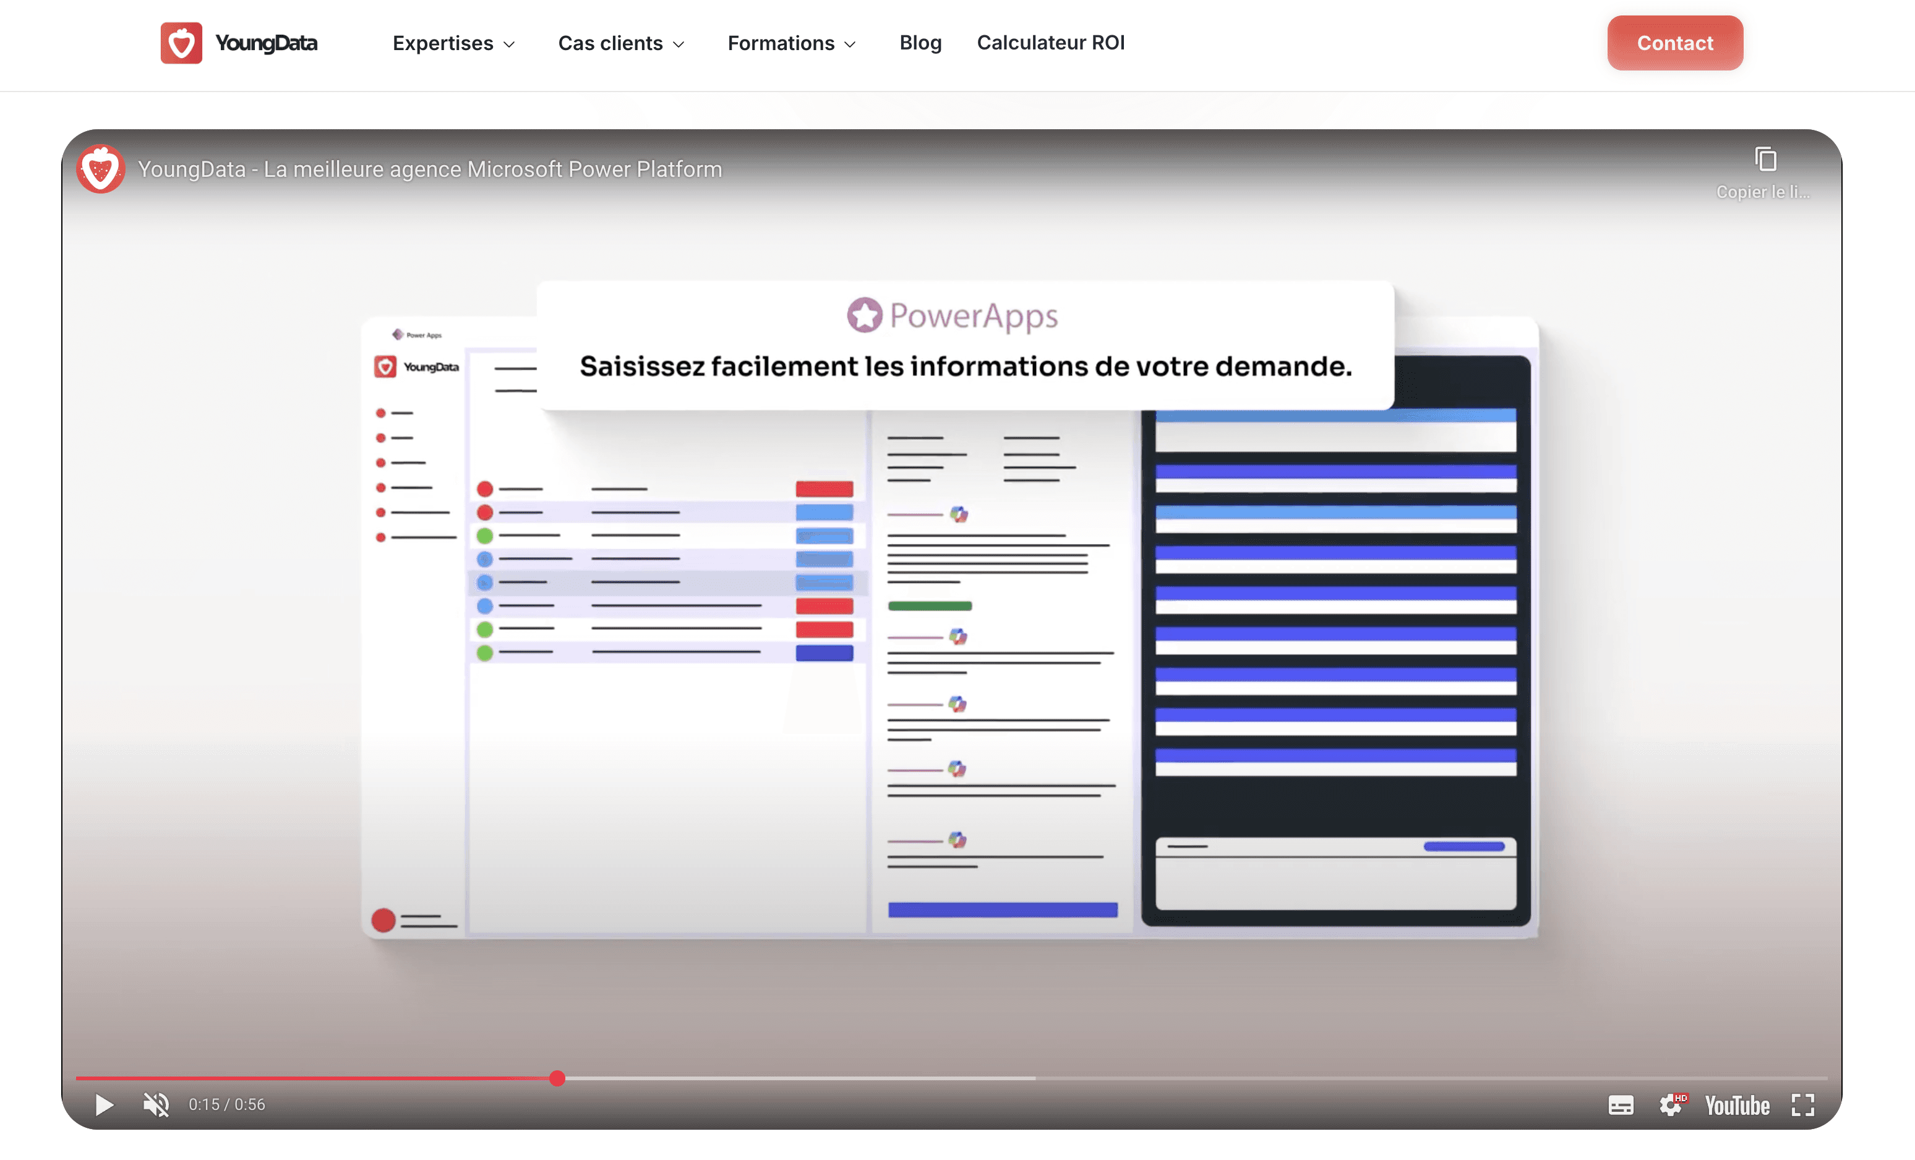The width and height of the screenshot is (1915, 1160).
Task: Click the YoungData brand name text
Action: (266, 43)
